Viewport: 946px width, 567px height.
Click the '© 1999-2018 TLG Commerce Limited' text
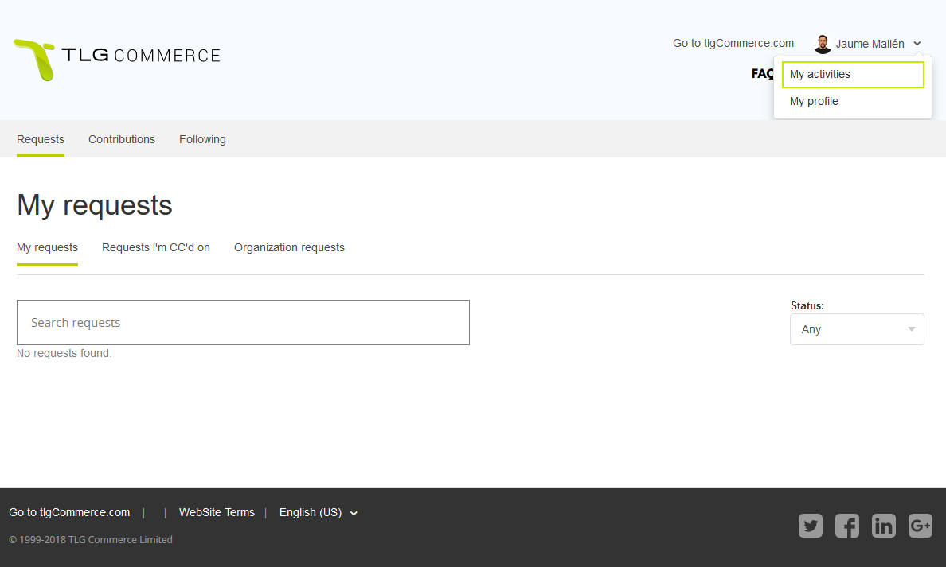pos(91,539)
